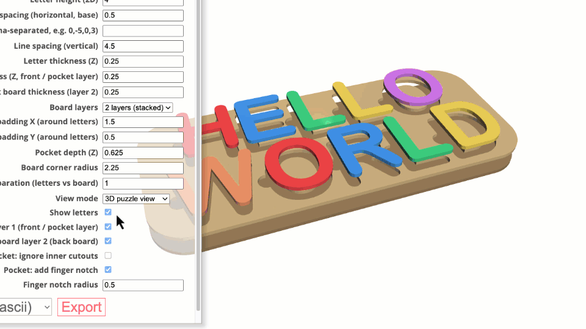Click the empty comma-separated offsets field
The height and width of the screenshot is (329, 586).
(143, 31)
